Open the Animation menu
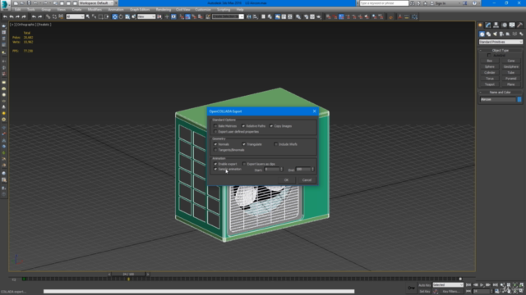526x295 pixels. click(116, 10)
